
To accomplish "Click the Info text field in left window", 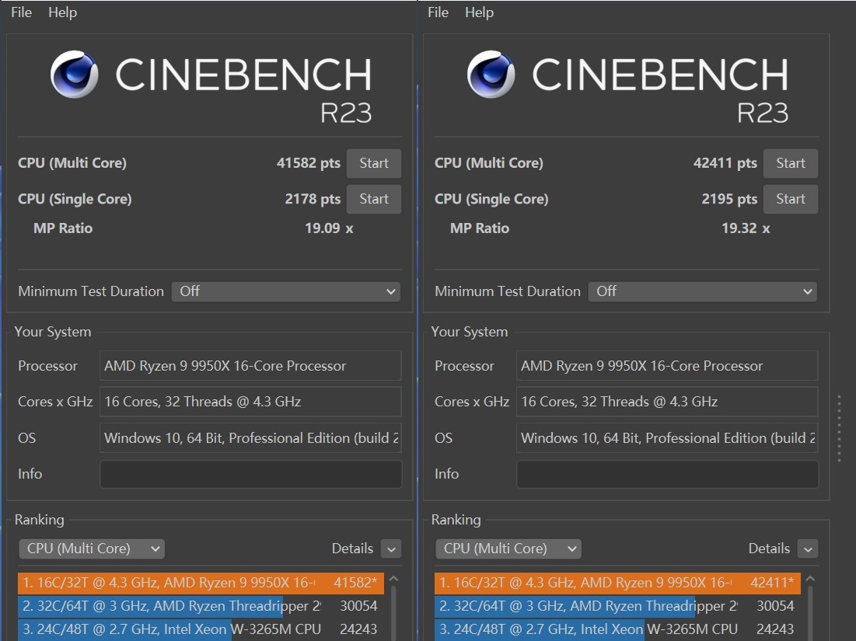I will click(250, 474).
